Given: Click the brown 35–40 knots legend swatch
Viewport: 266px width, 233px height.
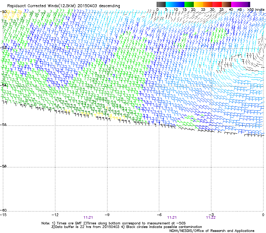Looking at the screenshot, I should (x=226, y=4).
